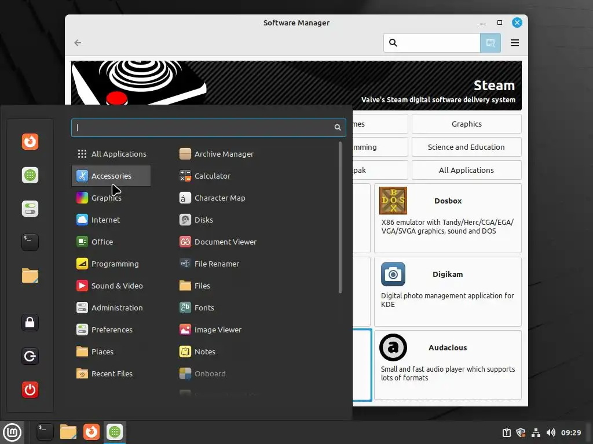Click All Applications button in Software Manager
This screenshot has height=444, width=593.
[x=466, y=170]
